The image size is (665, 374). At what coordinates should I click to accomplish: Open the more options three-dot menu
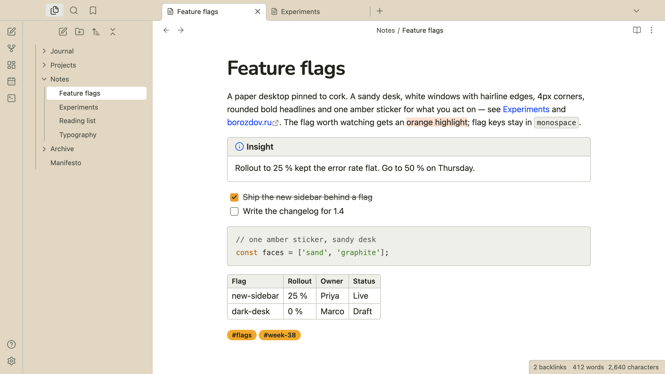click(651, 30)
